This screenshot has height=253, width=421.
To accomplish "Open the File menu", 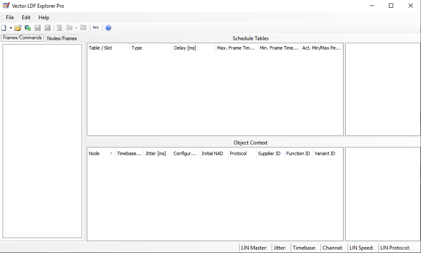I will tap(10, 18).
